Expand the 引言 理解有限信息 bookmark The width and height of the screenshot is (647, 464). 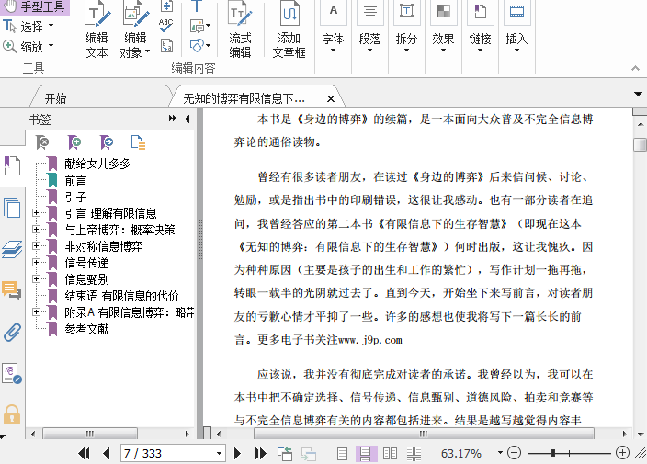37,213
